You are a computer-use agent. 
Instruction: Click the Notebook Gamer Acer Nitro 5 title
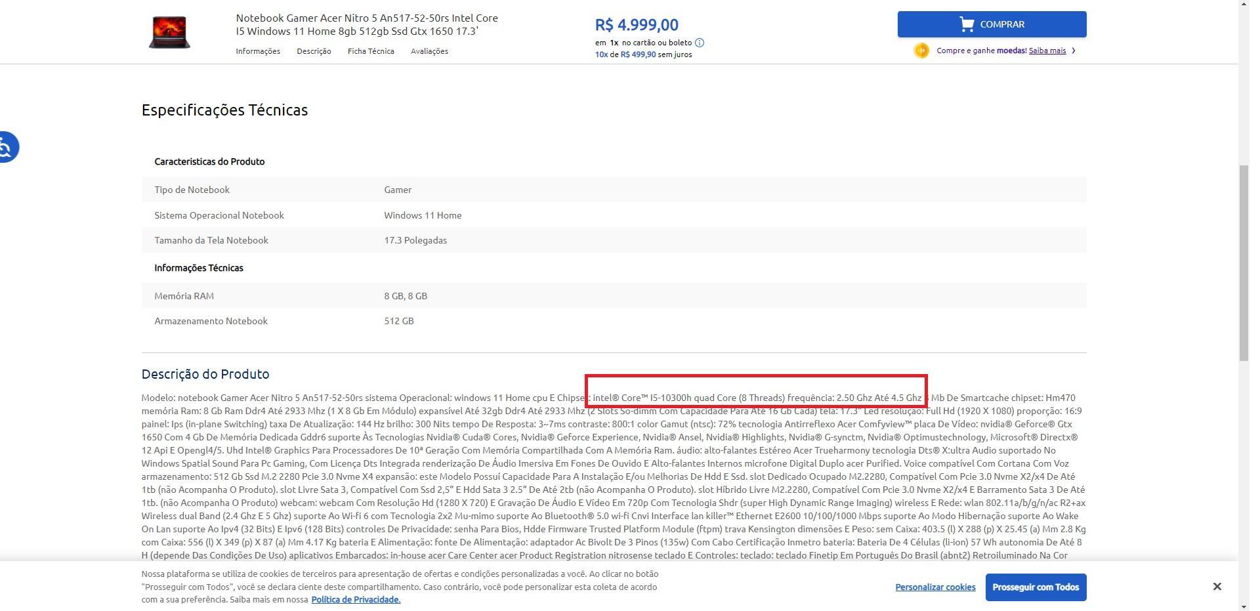[367, 24]
